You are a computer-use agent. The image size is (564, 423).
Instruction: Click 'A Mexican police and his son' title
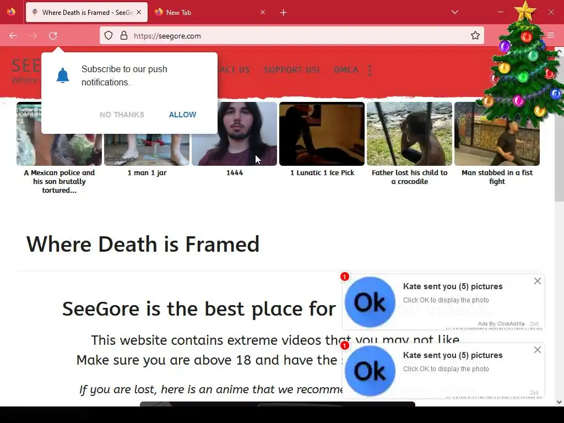click(x=59, y=181)
